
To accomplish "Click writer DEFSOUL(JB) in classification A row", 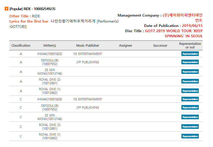I will tap(50, 62).
